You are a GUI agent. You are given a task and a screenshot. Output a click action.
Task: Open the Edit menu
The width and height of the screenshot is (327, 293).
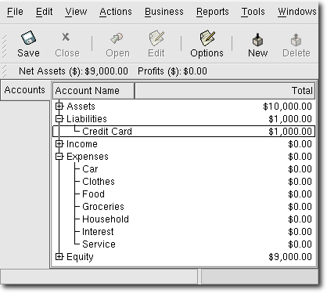44,12
